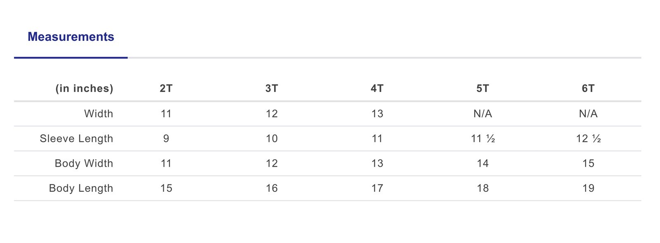Click the 4T column header
This screenshot has height=243, width=660.
tap(377, 89)
